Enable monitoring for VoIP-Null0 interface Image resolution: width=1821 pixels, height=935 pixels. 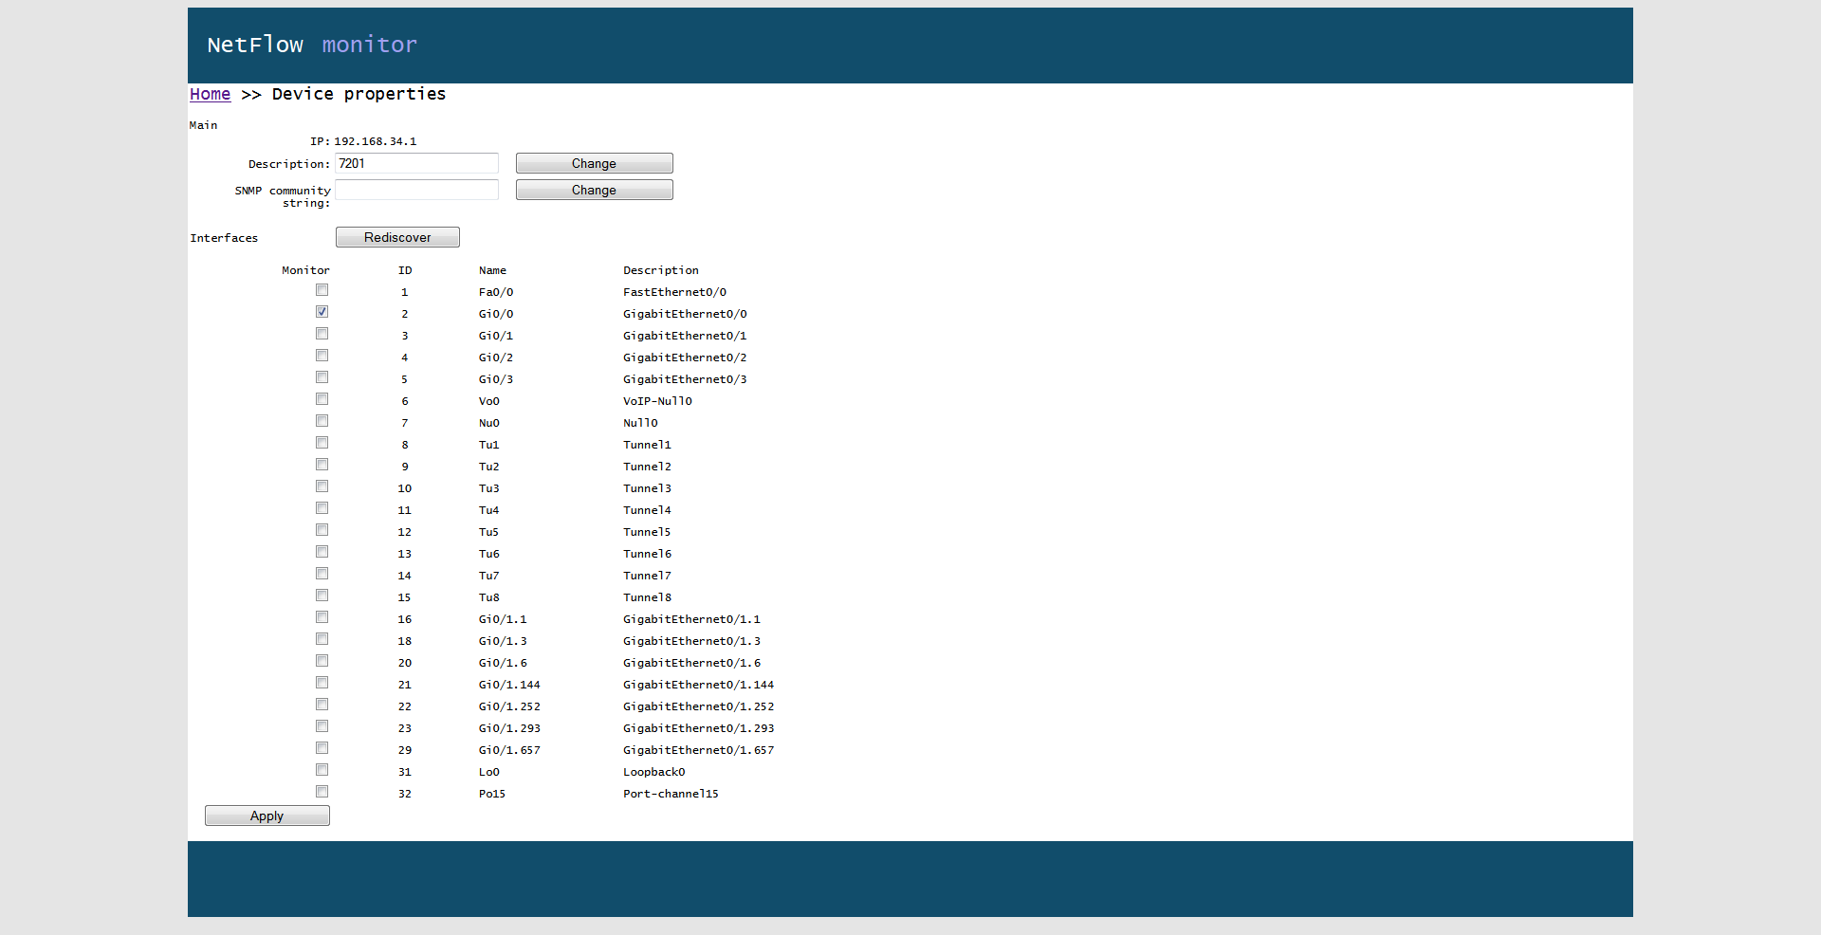pos(322,398)
